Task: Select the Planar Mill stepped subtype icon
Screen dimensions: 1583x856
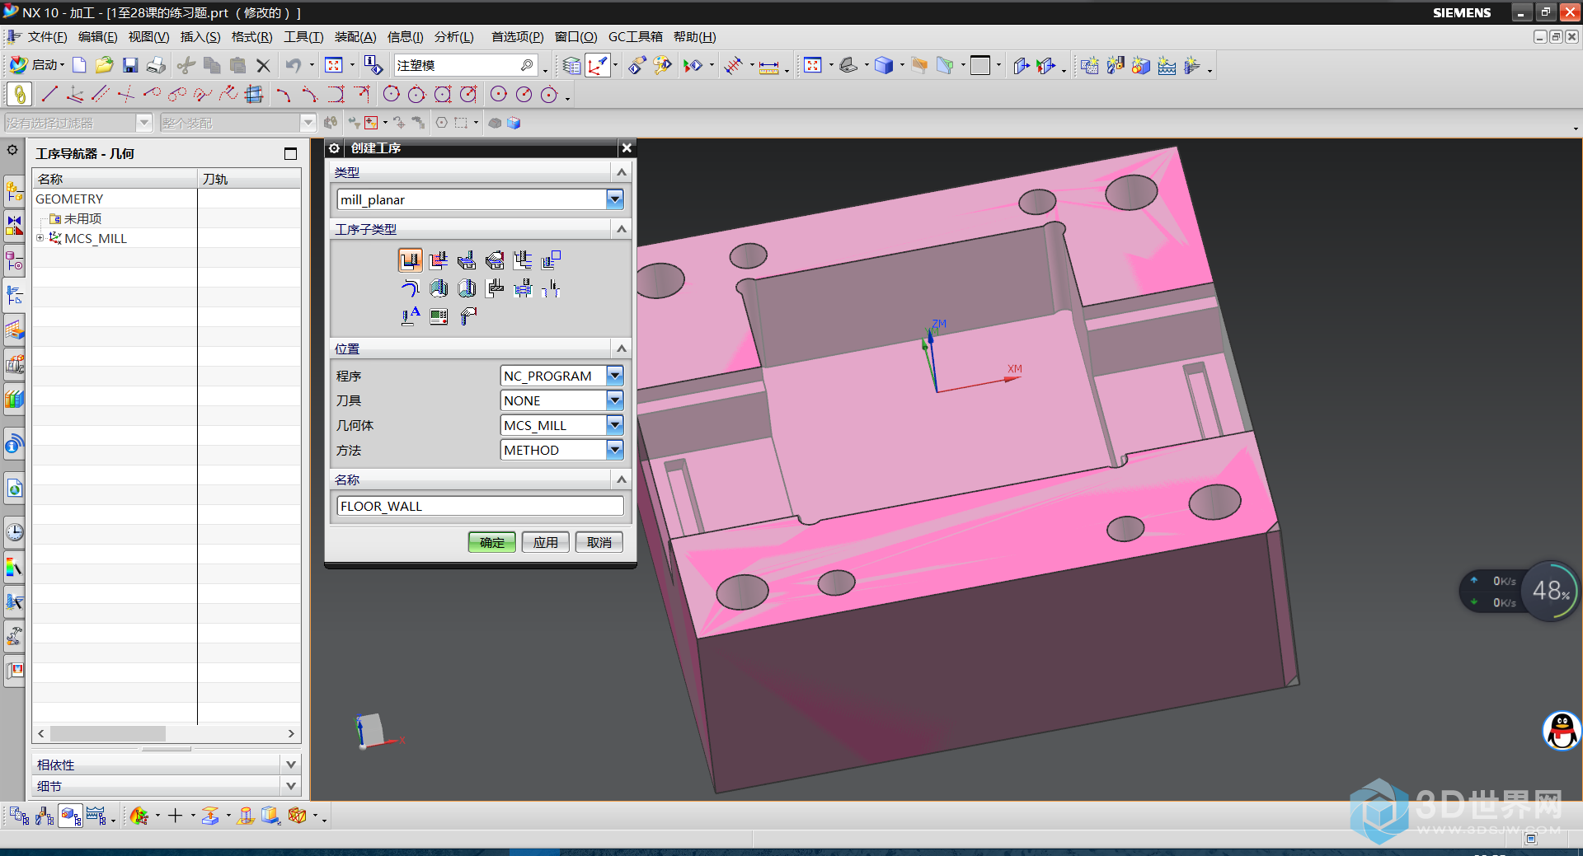Action: click(523, 260)
